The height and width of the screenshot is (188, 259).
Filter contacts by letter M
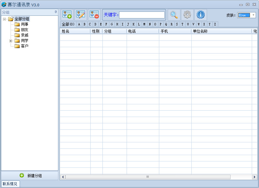tap(144, 24)
